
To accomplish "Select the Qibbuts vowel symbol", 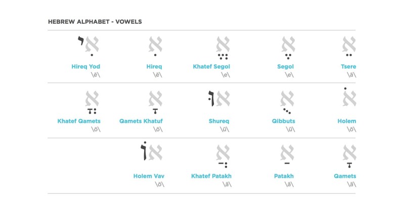I will [x=286, y=102].
